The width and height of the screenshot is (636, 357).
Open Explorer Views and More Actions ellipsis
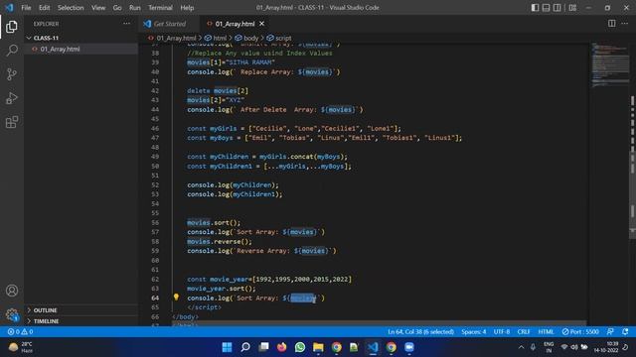click(126, 24)
